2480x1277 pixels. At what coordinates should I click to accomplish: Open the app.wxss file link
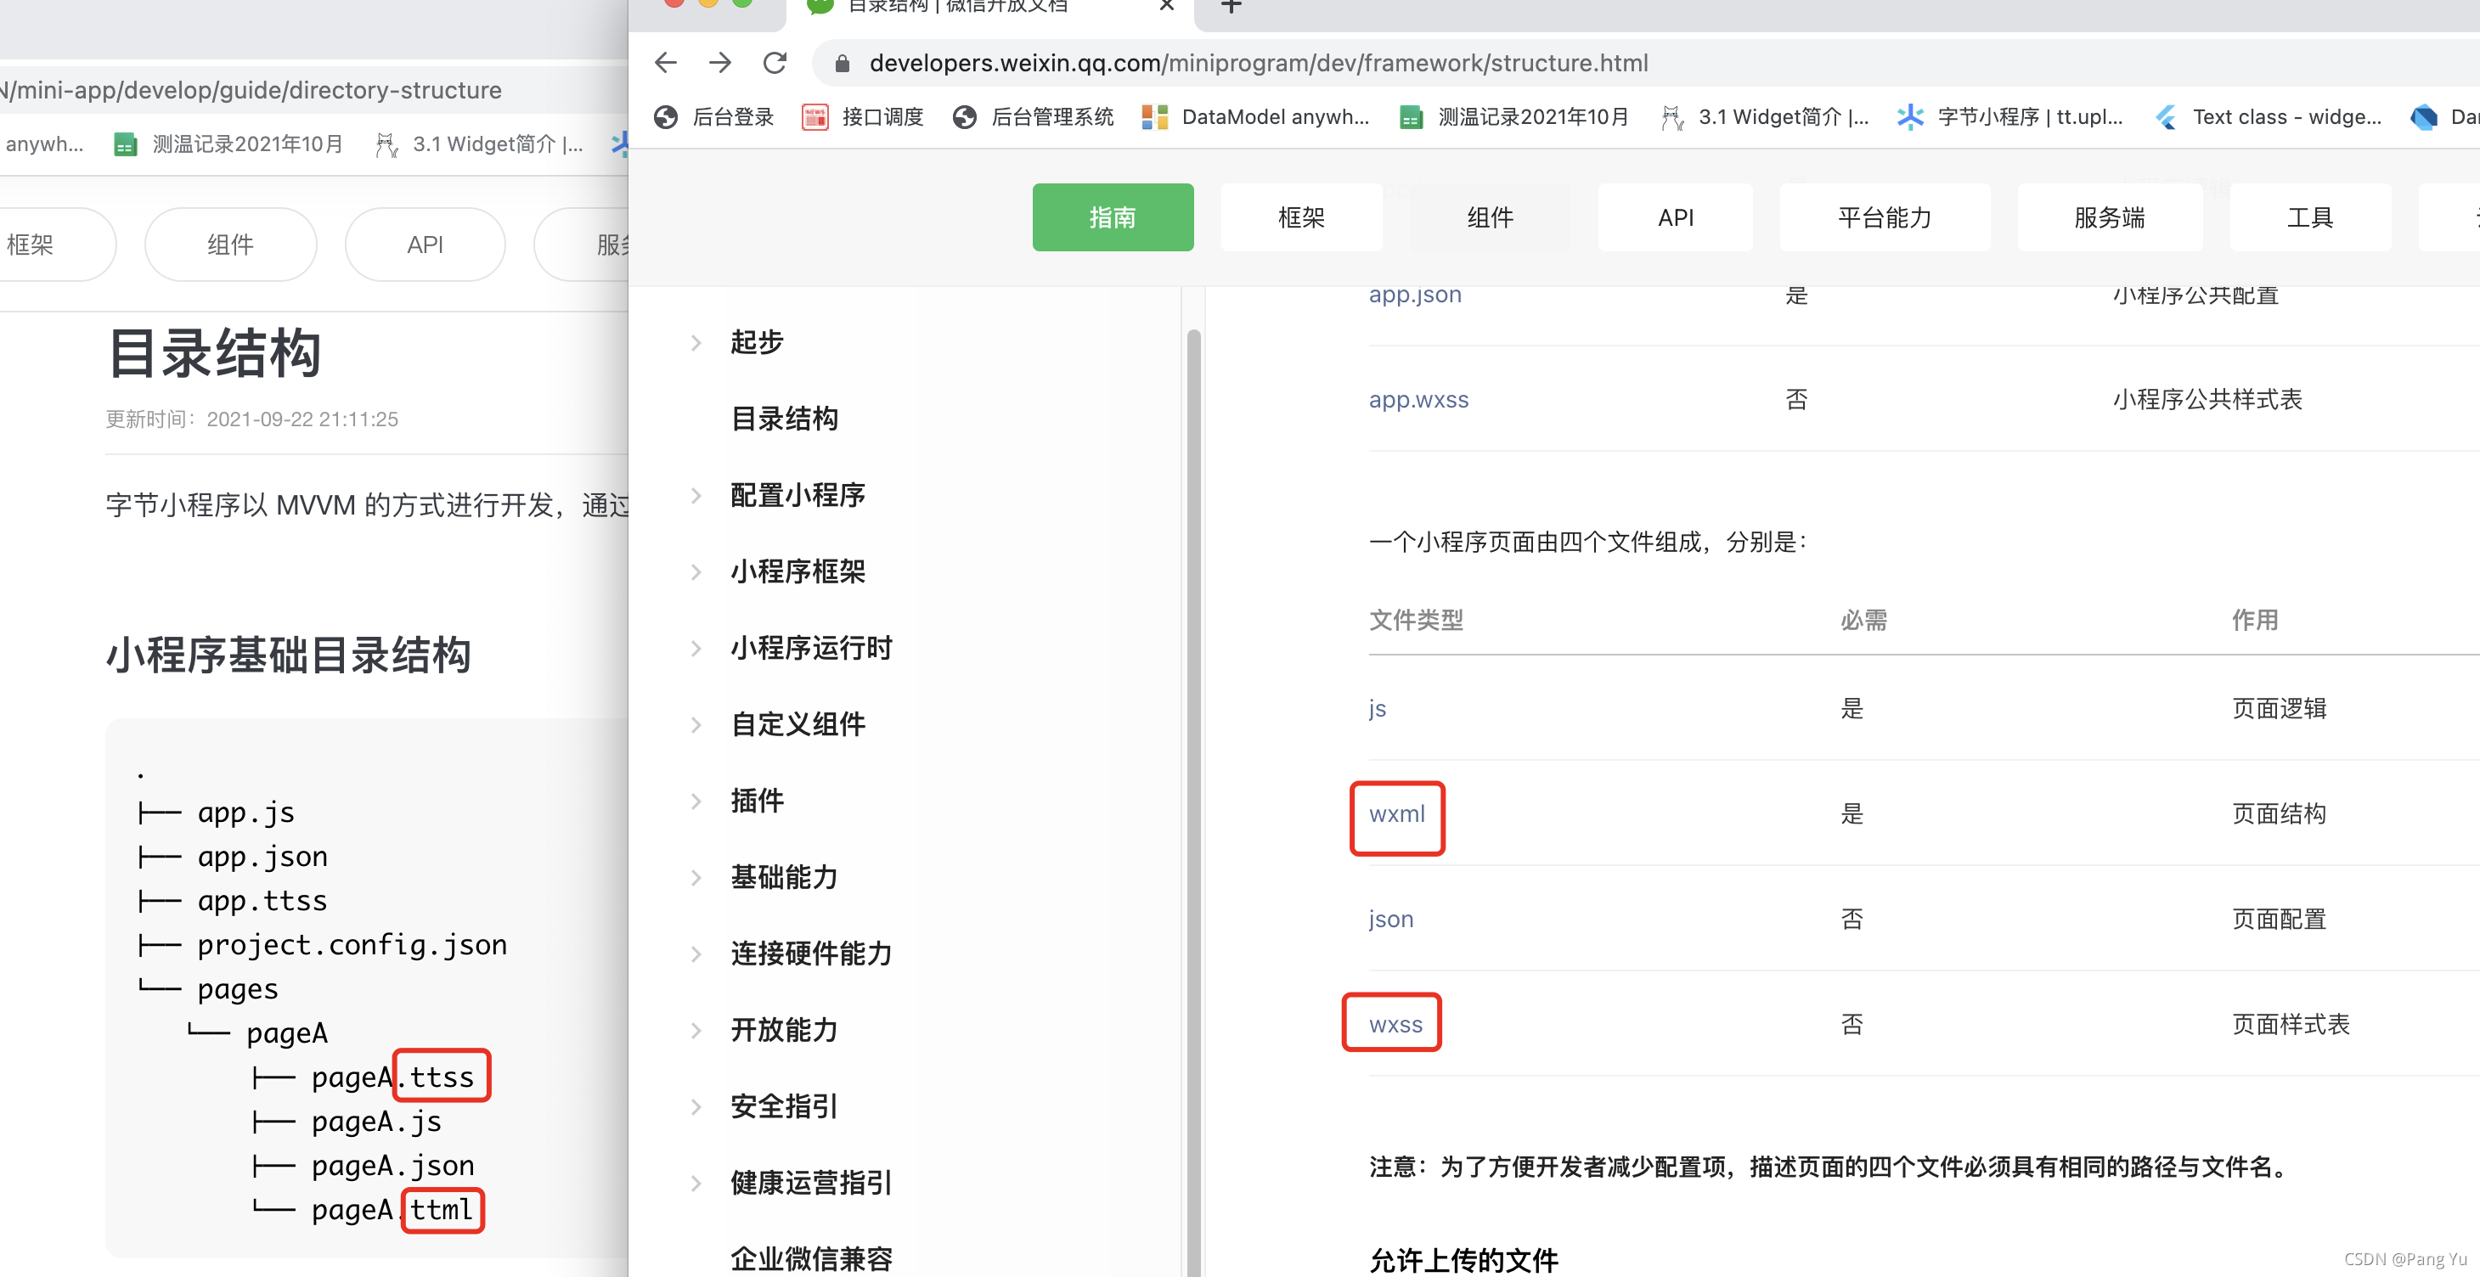click(x=1418, y=399)
